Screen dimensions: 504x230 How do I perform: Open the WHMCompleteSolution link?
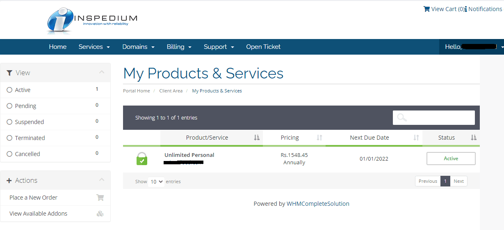(x=318, y=204)
